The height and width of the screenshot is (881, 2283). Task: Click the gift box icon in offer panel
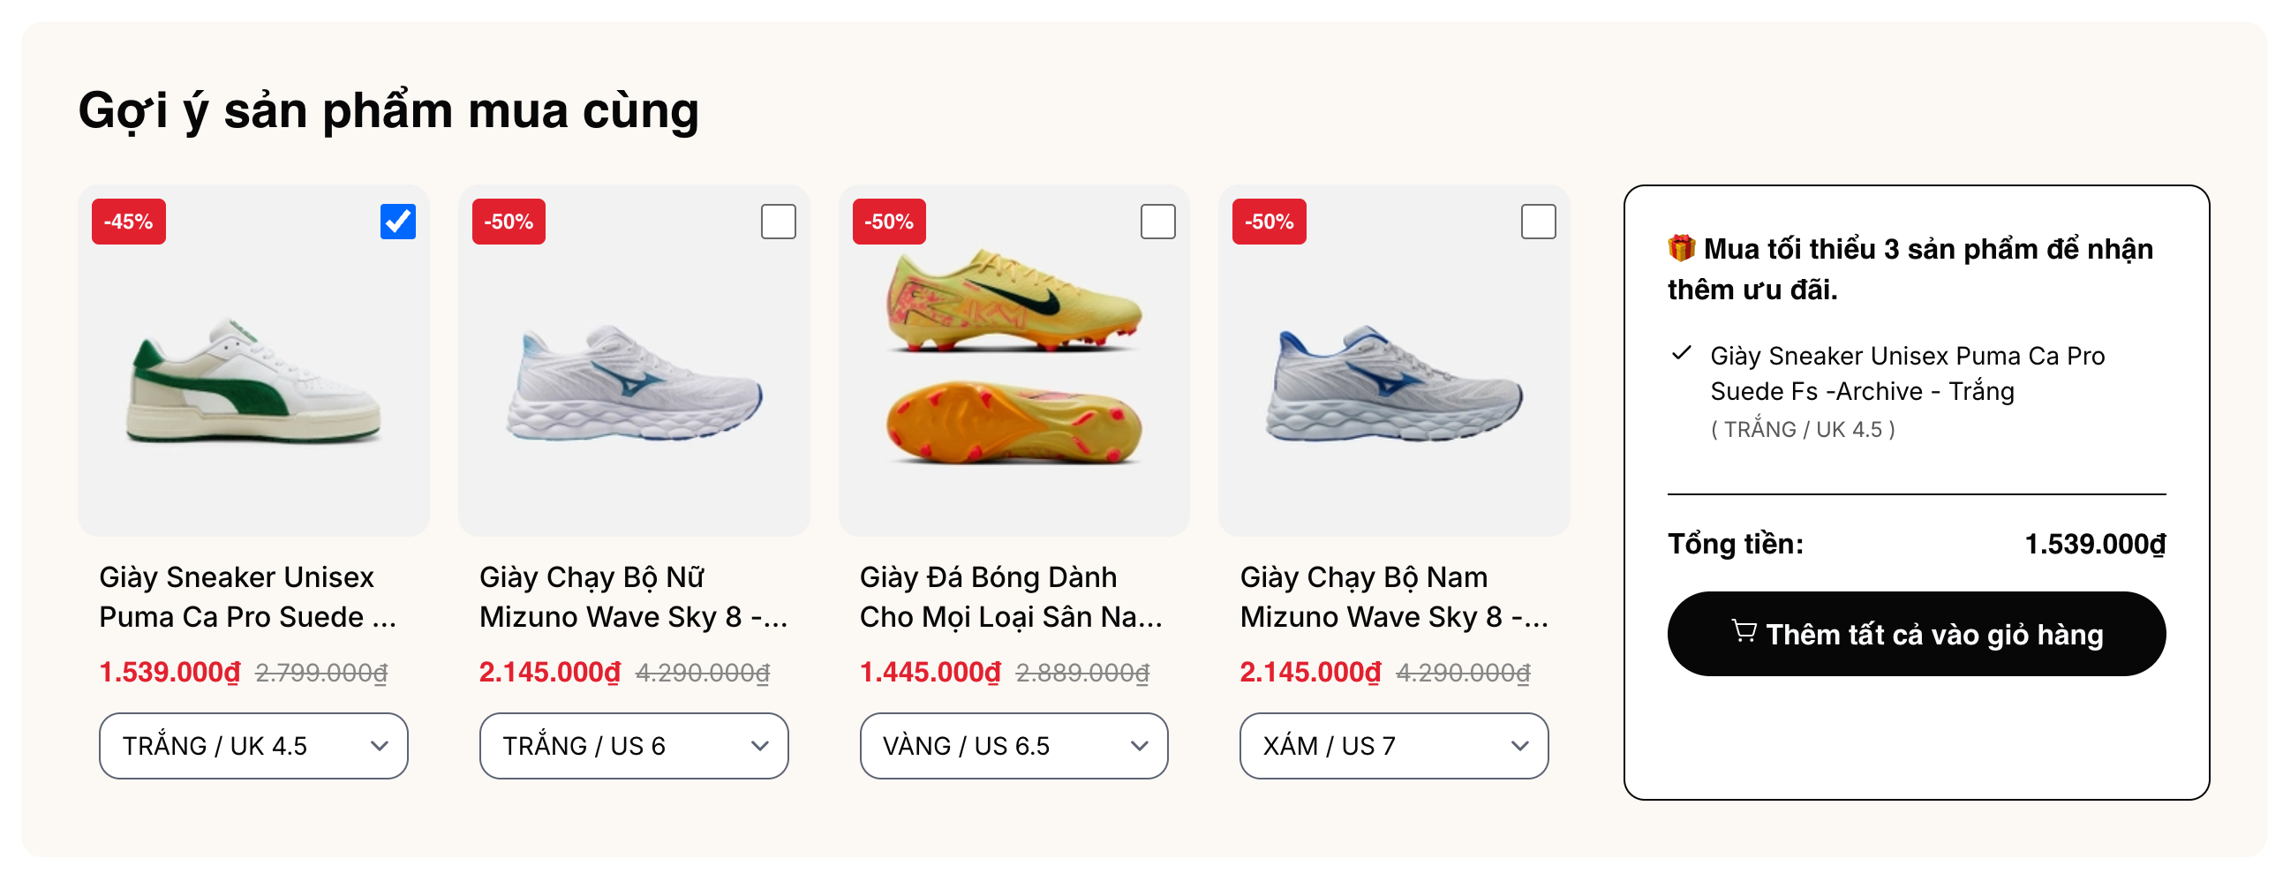click(x=1681, y=248)
